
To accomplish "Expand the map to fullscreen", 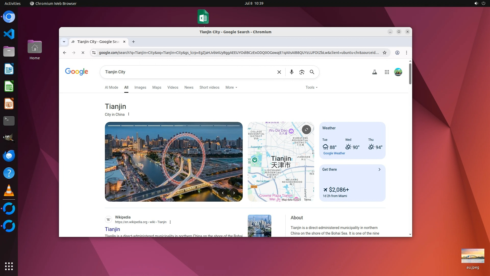I will pyautogui.click(x=306, y=130).
